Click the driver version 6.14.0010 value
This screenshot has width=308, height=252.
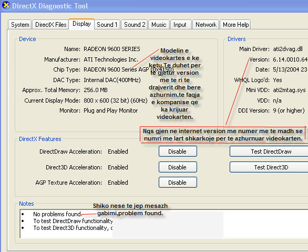290,59
